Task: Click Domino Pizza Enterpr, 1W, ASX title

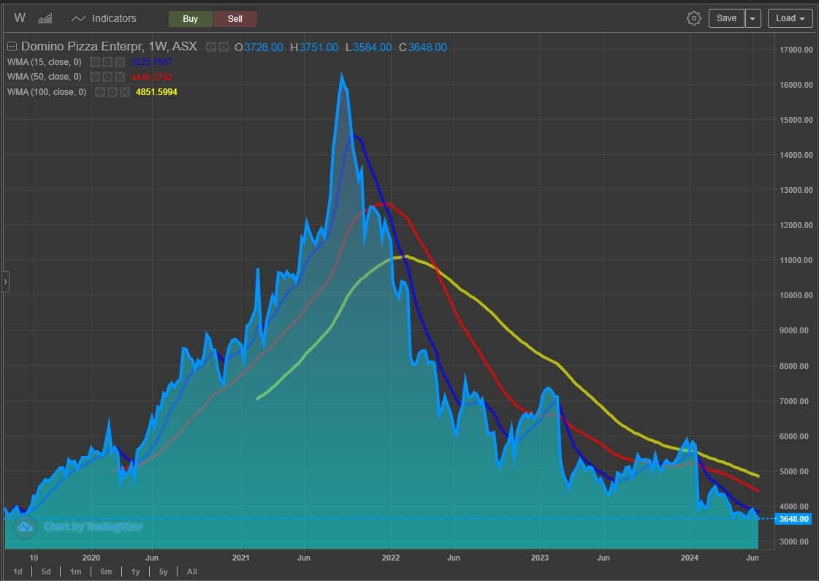Action: pos(109,47)
